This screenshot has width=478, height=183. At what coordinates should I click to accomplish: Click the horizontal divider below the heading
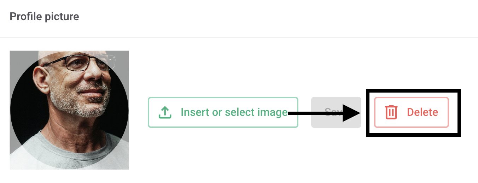tap(239, 37)
